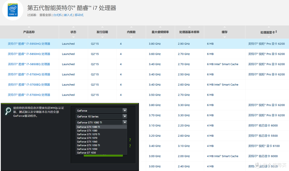The width and height of the screenshot is (289, 171).
Task: Choose the highlighted GeForce GTX 1080 Ti list option
Action: pos(101,127)
